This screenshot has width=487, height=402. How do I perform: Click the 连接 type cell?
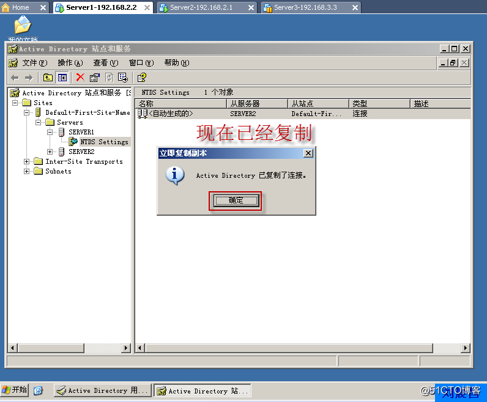[360, 114]
